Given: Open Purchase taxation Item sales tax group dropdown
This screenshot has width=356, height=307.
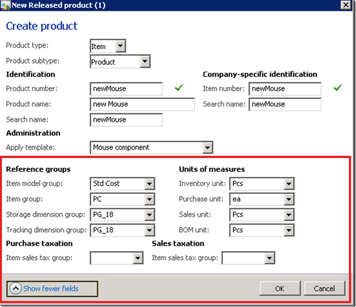Looking at the screenshot, I should click(x=138, y=258).
